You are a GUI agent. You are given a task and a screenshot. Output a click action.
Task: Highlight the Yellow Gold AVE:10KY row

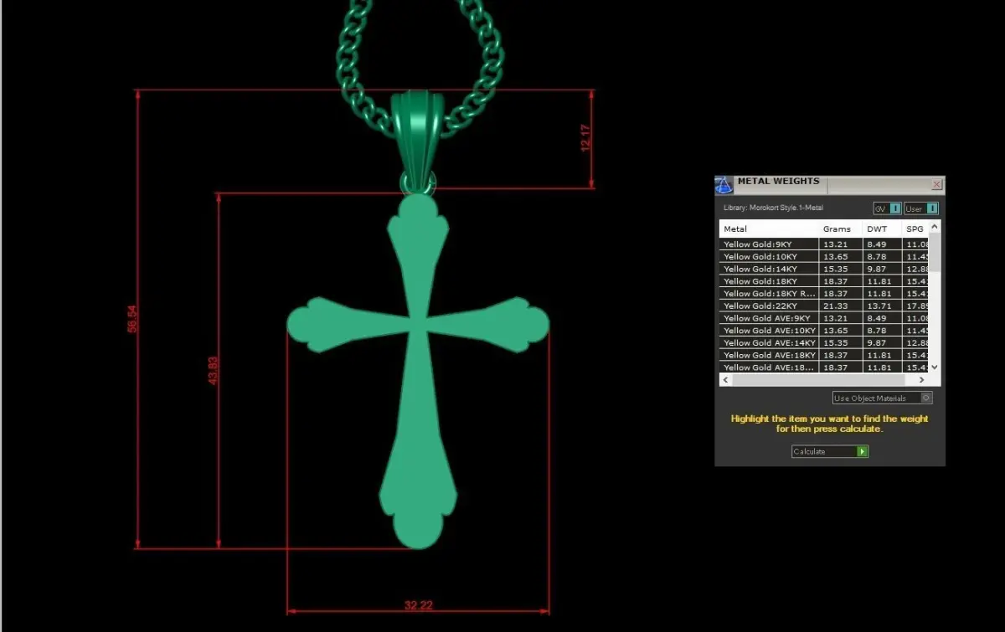(x=825, y=331)
